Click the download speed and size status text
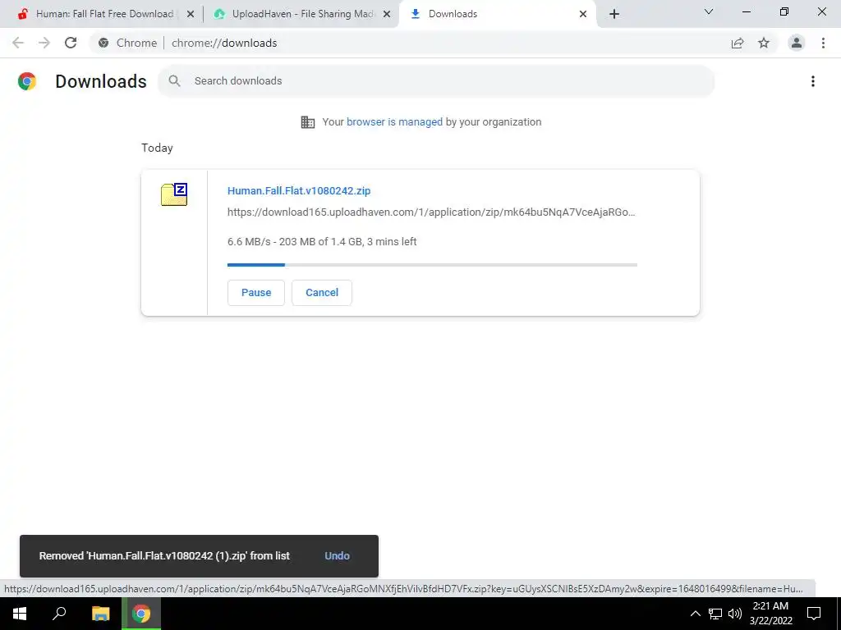The height and width of the screenshot is (630, 841). [x=322, y=242]
